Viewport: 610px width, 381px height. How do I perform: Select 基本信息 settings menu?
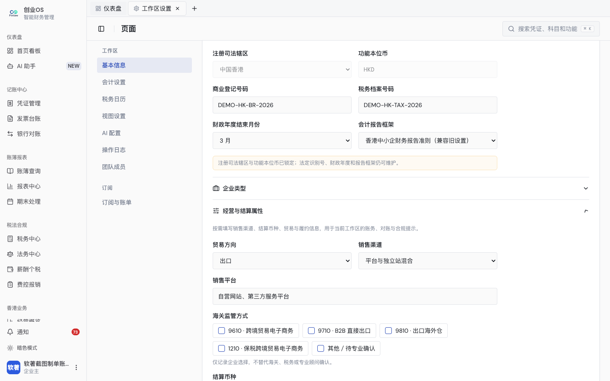click(144, 65)
